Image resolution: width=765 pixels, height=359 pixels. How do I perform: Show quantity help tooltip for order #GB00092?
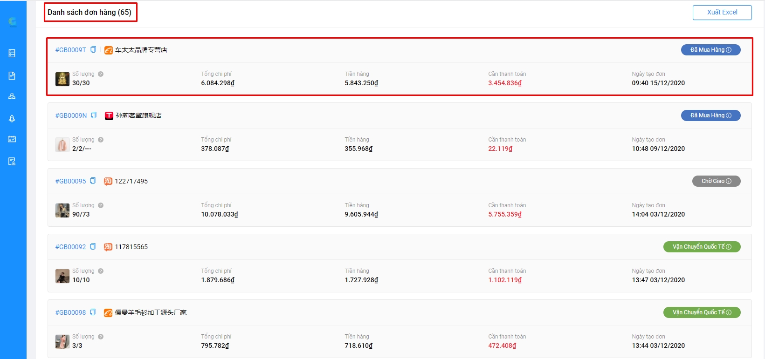[x=101, y=271]
